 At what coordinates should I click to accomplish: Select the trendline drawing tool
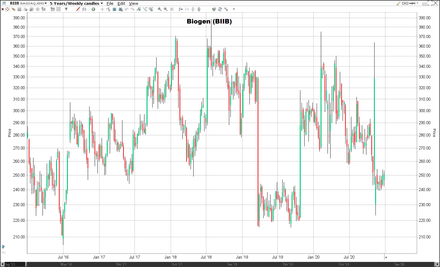(145, 9)
